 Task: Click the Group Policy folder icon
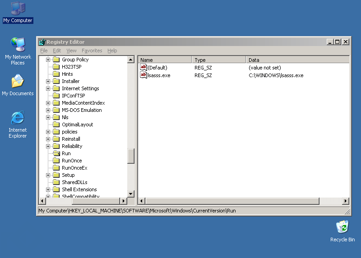click(x=56, y=60)
